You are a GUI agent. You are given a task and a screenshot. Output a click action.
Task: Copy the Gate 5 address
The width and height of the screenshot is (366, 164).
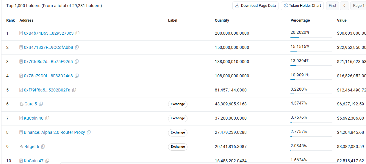pyautogui.click(x=41, y=104)
